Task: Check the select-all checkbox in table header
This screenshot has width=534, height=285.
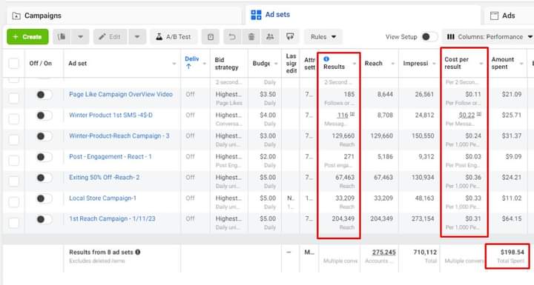Action: [13, 63]
